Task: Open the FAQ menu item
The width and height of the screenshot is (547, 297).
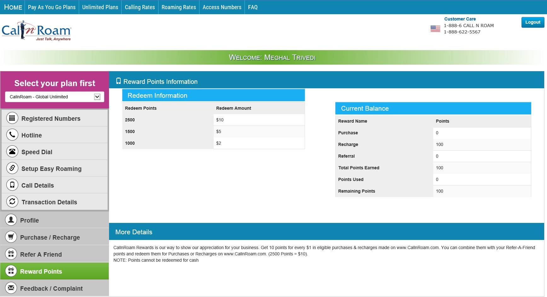Action: tap(253, 7)
